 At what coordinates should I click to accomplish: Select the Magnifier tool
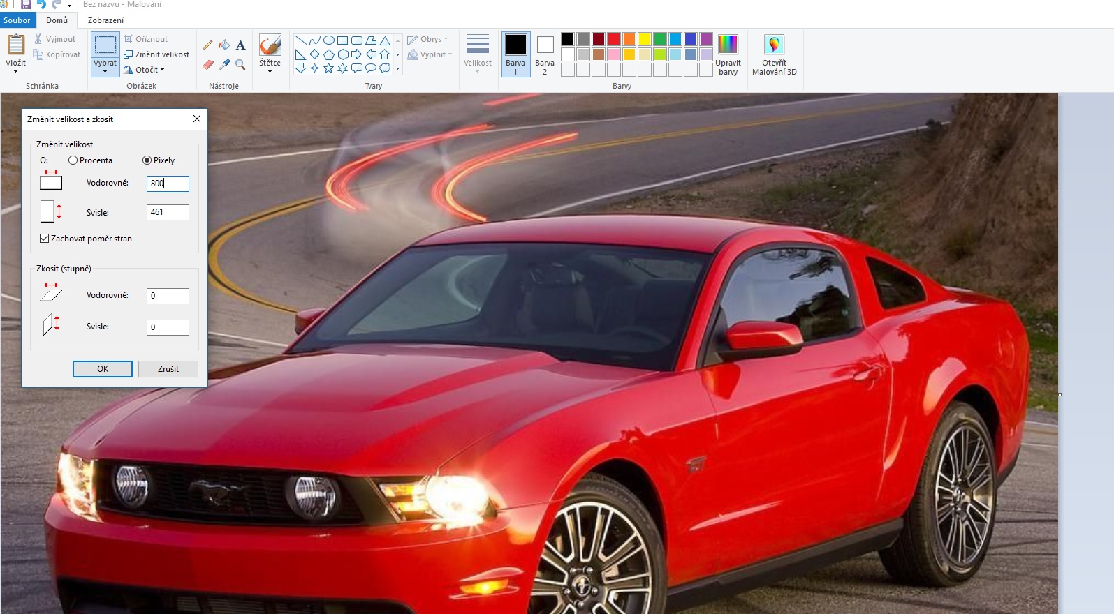240,65
